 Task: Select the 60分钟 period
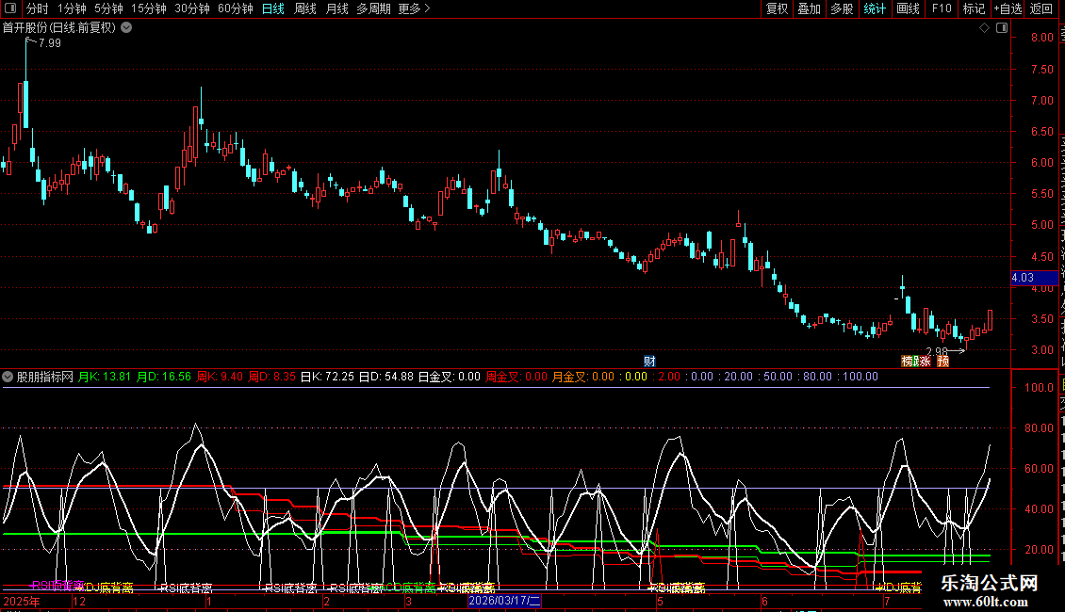[x=235, y=8]
